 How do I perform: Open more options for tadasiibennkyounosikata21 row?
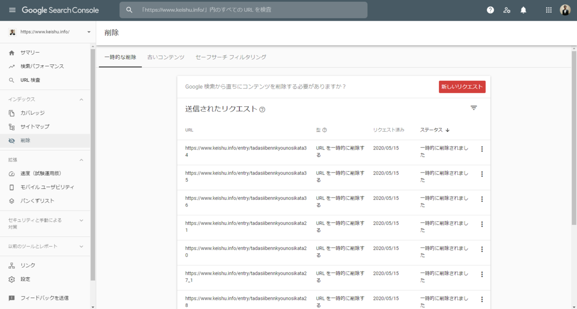(482, 224)
